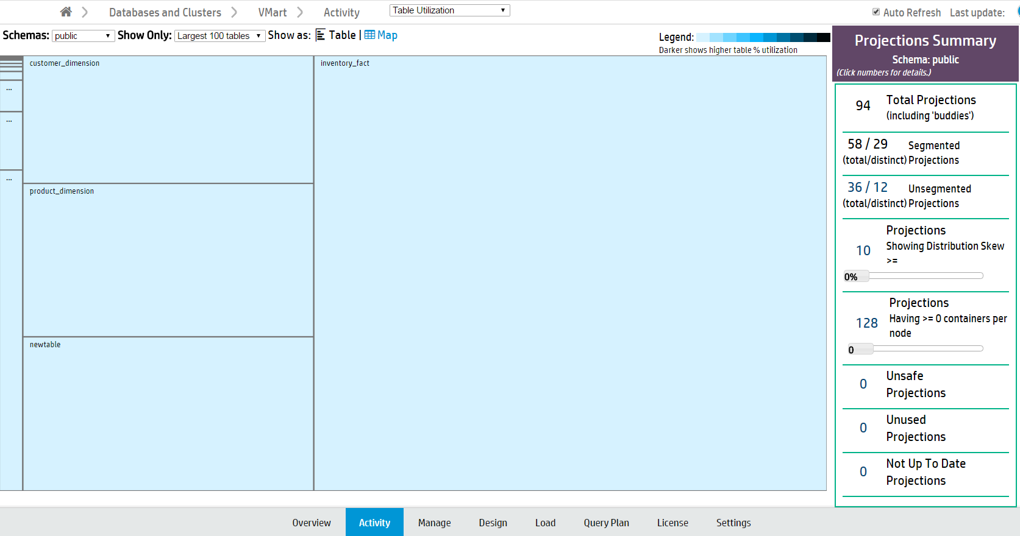
Task: Toggle the Auto Refresh checkbox
Action: tap(876, 12)
